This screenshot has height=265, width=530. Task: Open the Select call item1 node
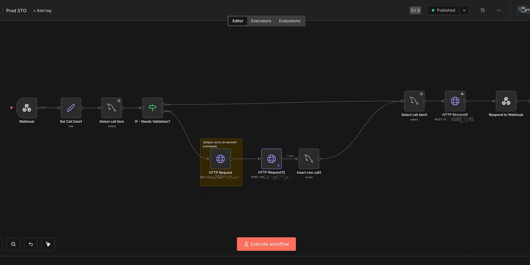[414, 101]
